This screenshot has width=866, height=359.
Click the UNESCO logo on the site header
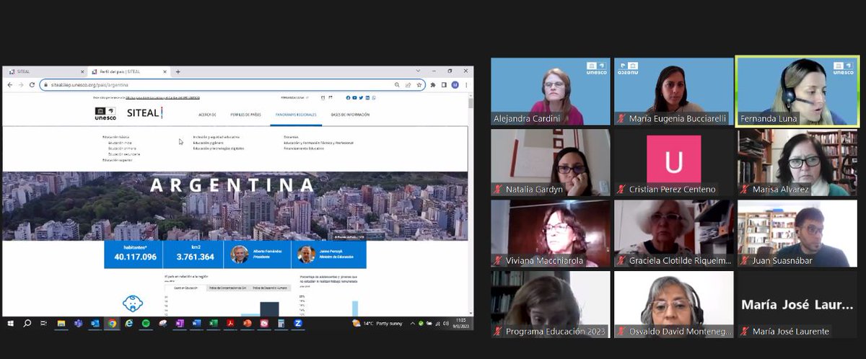(105, 113)
